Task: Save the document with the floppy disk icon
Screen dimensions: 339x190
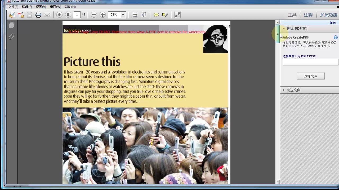Action: pos(30,15)
